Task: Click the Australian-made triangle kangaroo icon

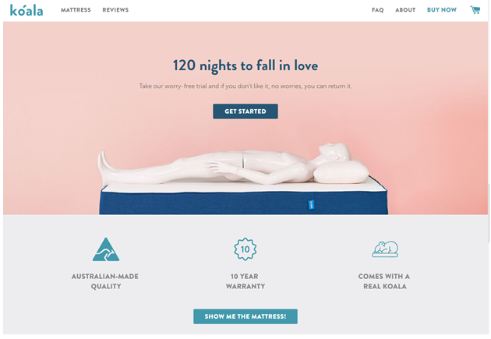Action: 106,249
